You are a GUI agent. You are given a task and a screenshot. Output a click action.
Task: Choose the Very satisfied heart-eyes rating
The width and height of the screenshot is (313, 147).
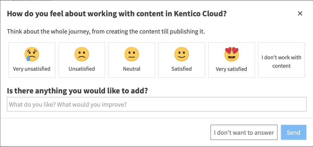click(232, 60)
